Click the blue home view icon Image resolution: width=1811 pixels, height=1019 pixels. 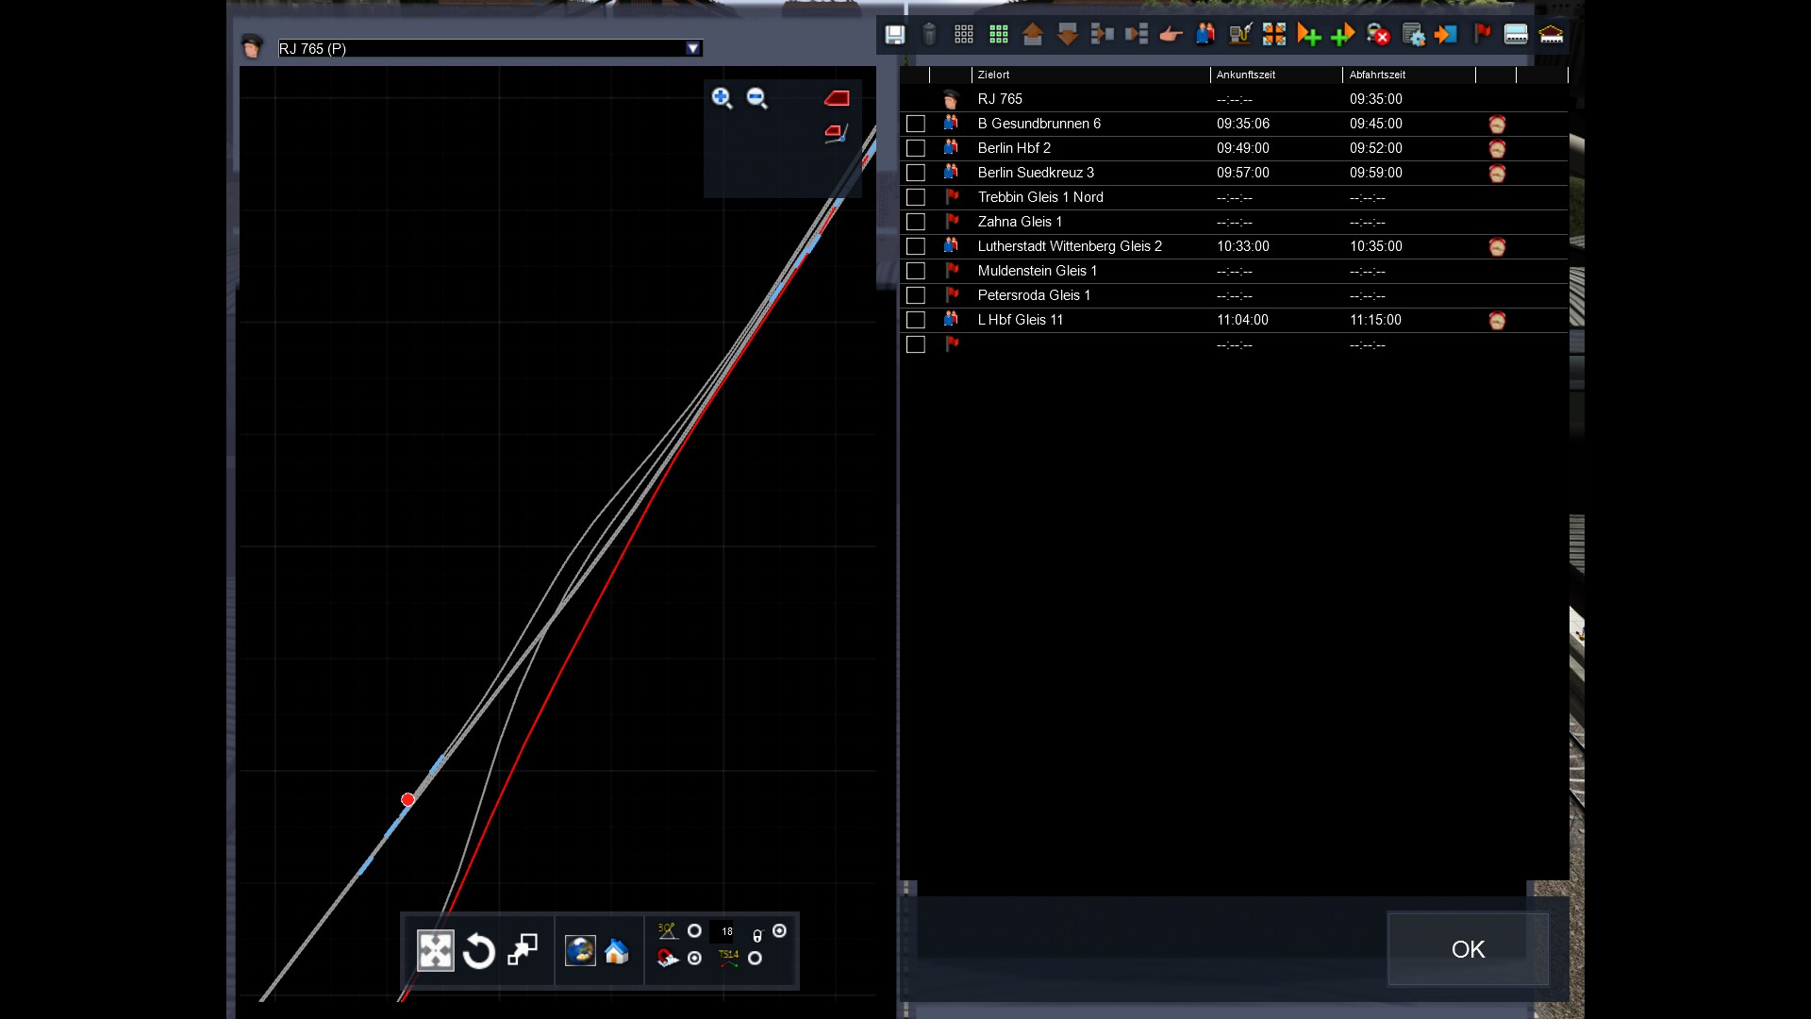(617, 951)
